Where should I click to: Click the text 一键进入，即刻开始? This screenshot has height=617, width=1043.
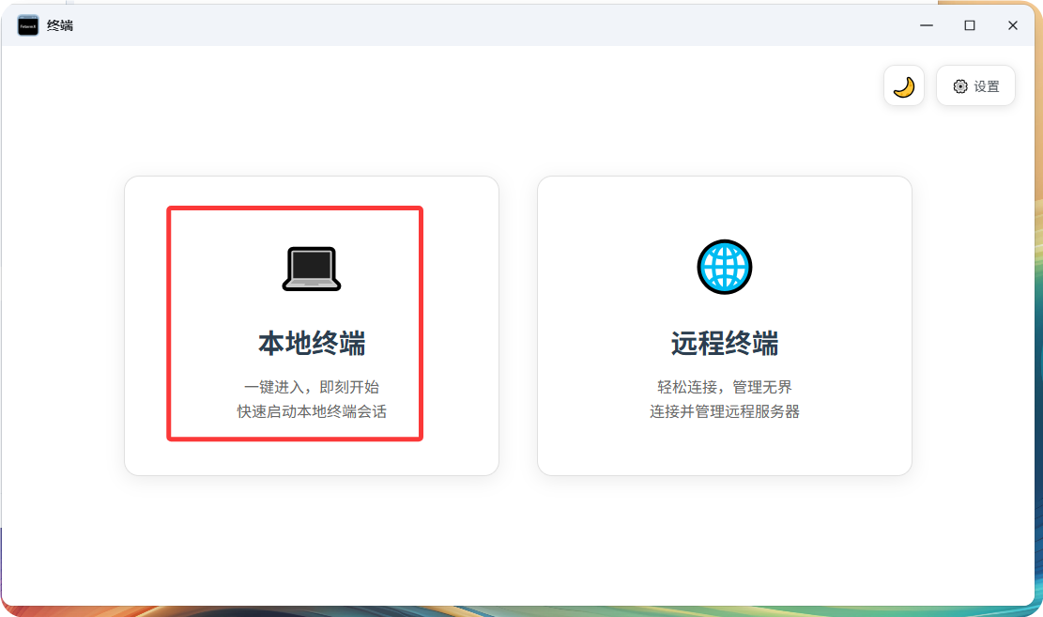click(x=312, y=387)
